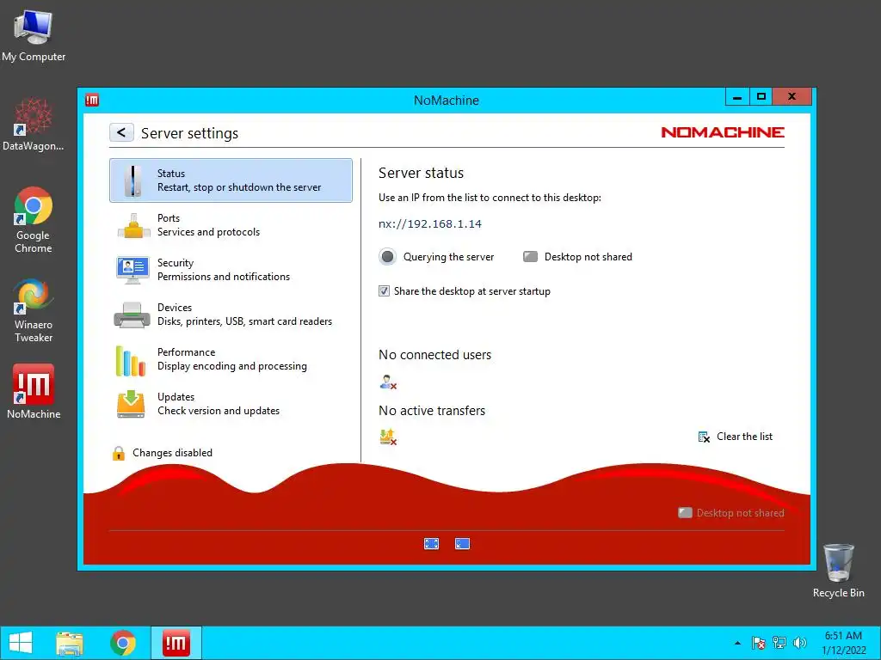Open the Updates download icon
This screenshot has height=660, width=881.
click(x=131, y=404)
